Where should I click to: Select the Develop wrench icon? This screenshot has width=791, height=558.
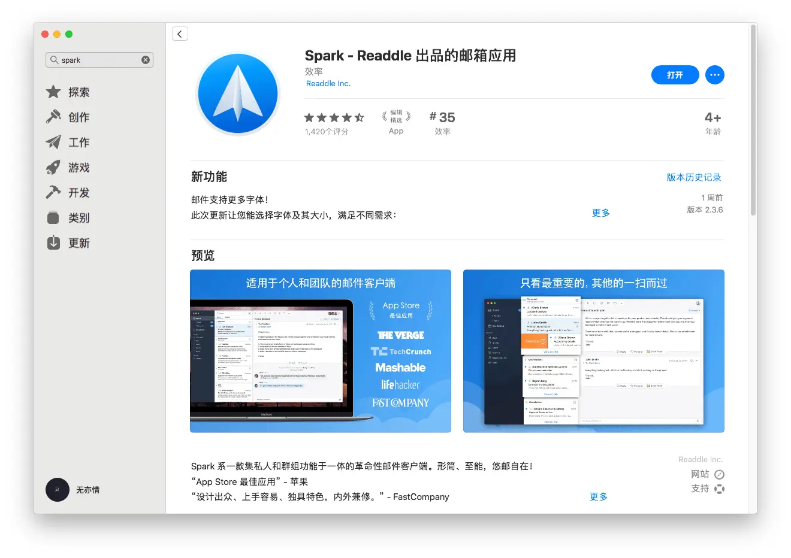tap(55, 192)
